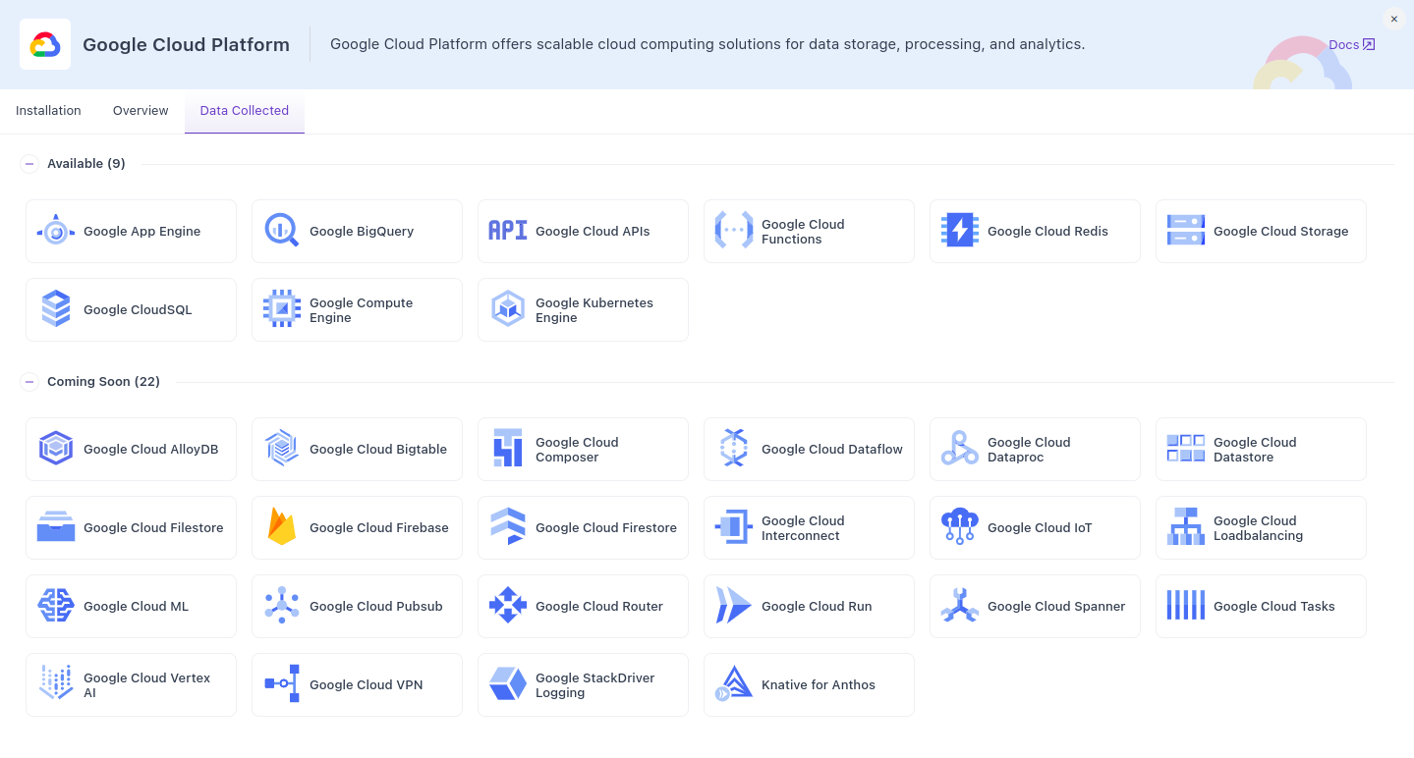Image resolution: width=1414 pixels, height=758 pixels.
Task: Click the Google Cloud APIs icon
Action: click(x=507, y=230)
